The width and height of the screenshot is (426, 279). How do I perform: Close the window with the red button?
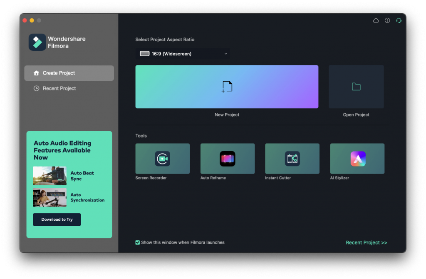coord(25,20)
